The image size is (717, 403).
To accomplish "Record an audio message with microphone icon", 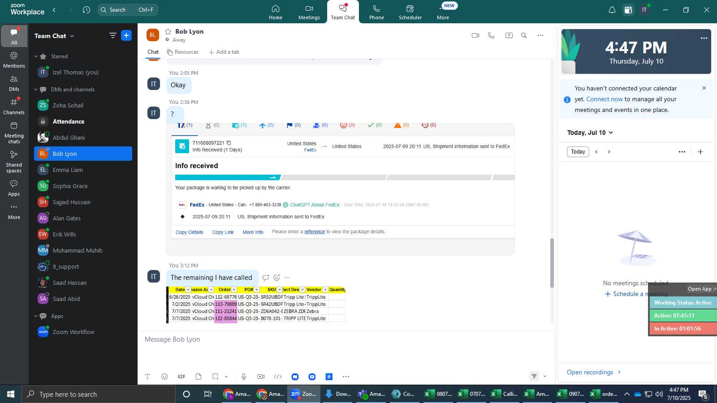I will [x=244, y=377].
